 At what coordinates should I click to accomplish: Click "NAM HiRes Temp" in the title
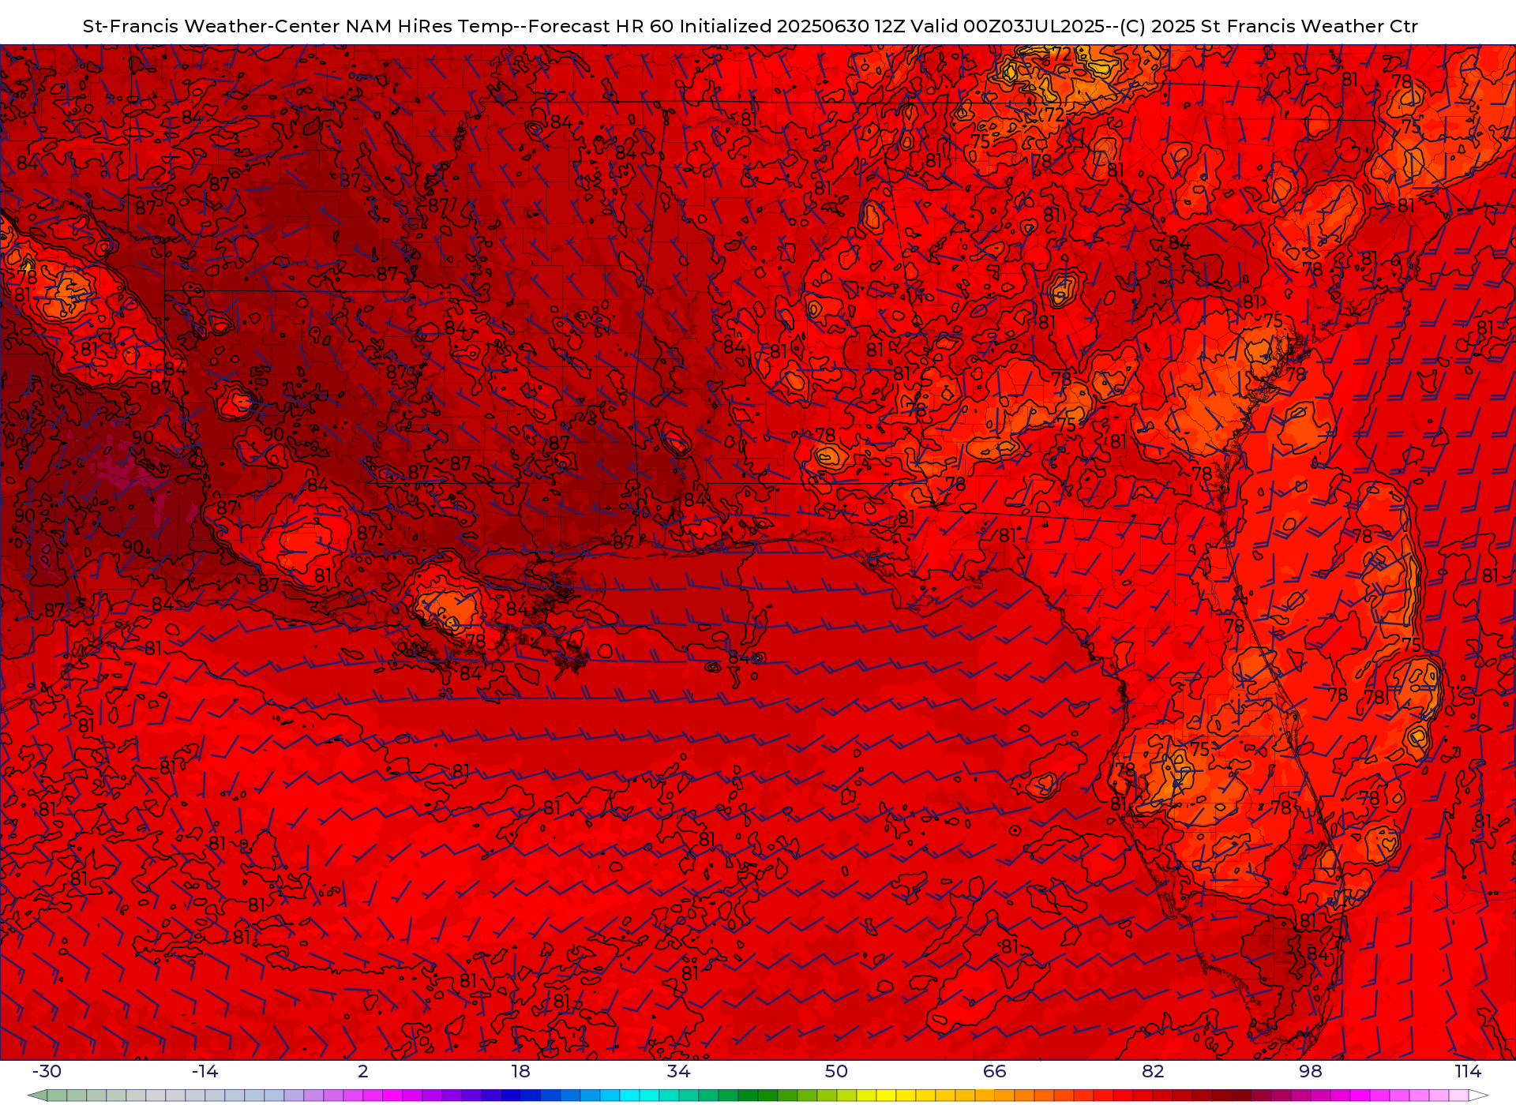point(429,26)
